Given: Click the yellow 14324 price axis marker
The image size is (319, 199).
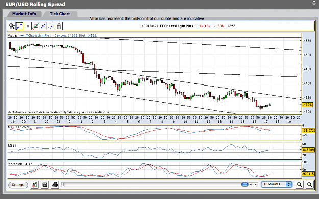Looking at the screenshot, I should pos(307,105).
